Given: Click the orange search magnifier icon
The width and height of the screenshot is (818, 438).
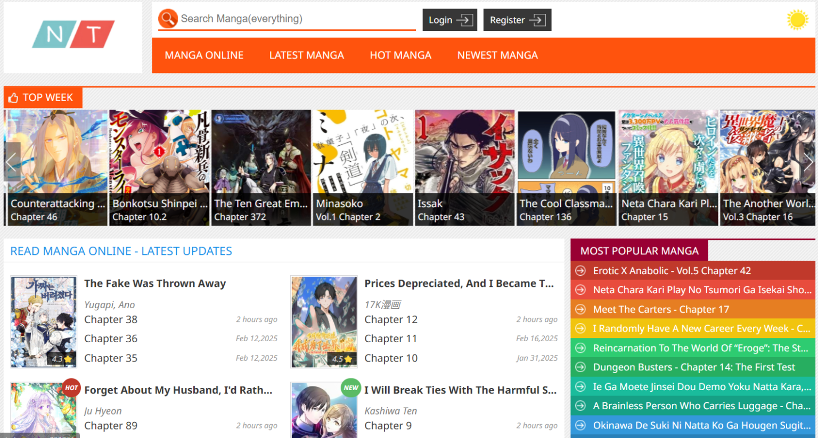Looking at the screenshot, I should pyautogui.click(x=167, y=19).
